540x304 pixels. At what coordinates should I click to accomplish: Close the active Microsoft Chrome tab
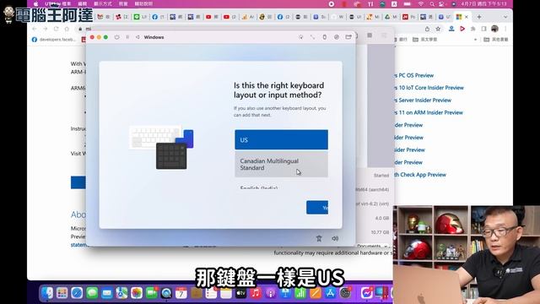467,17
